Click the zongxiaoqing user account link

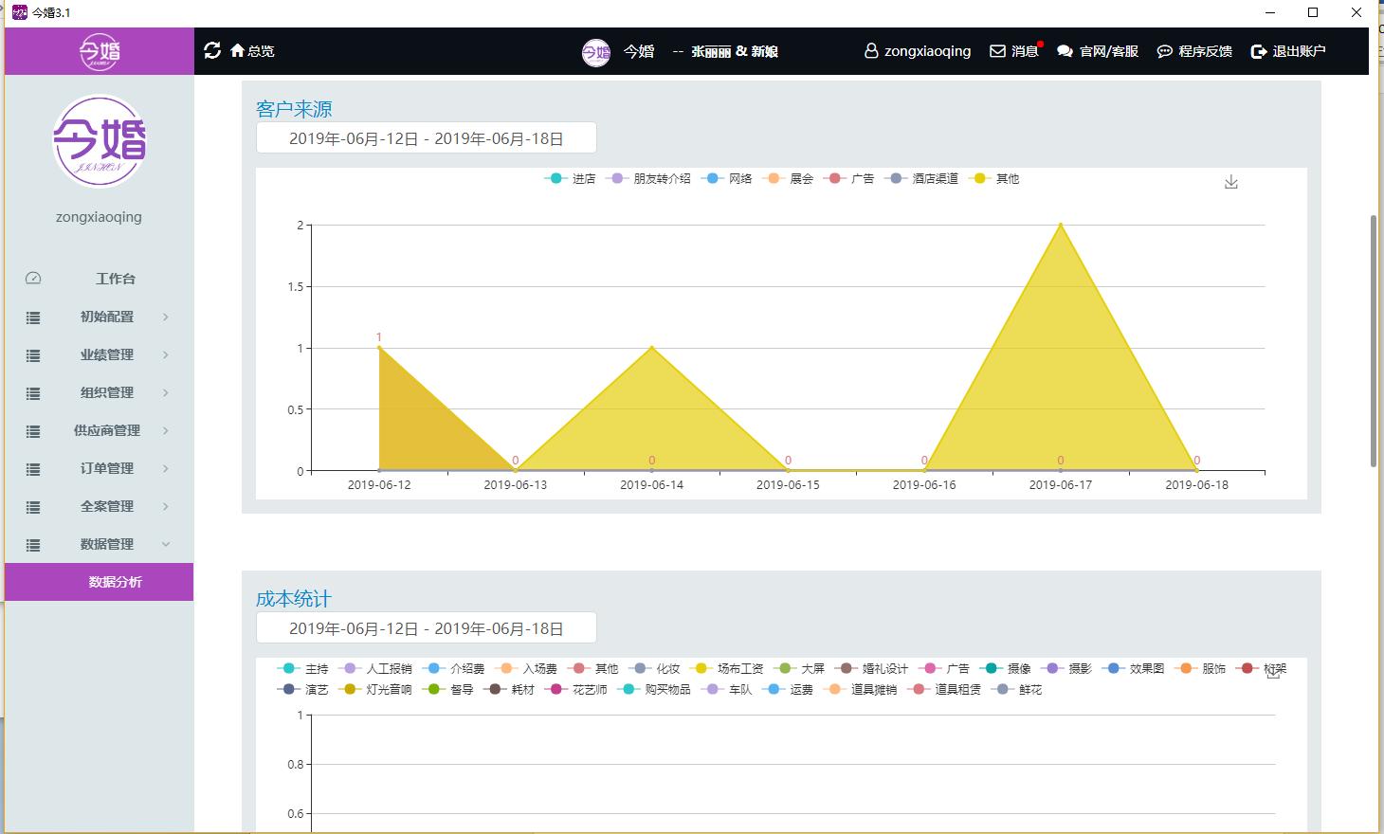(918, 51)
